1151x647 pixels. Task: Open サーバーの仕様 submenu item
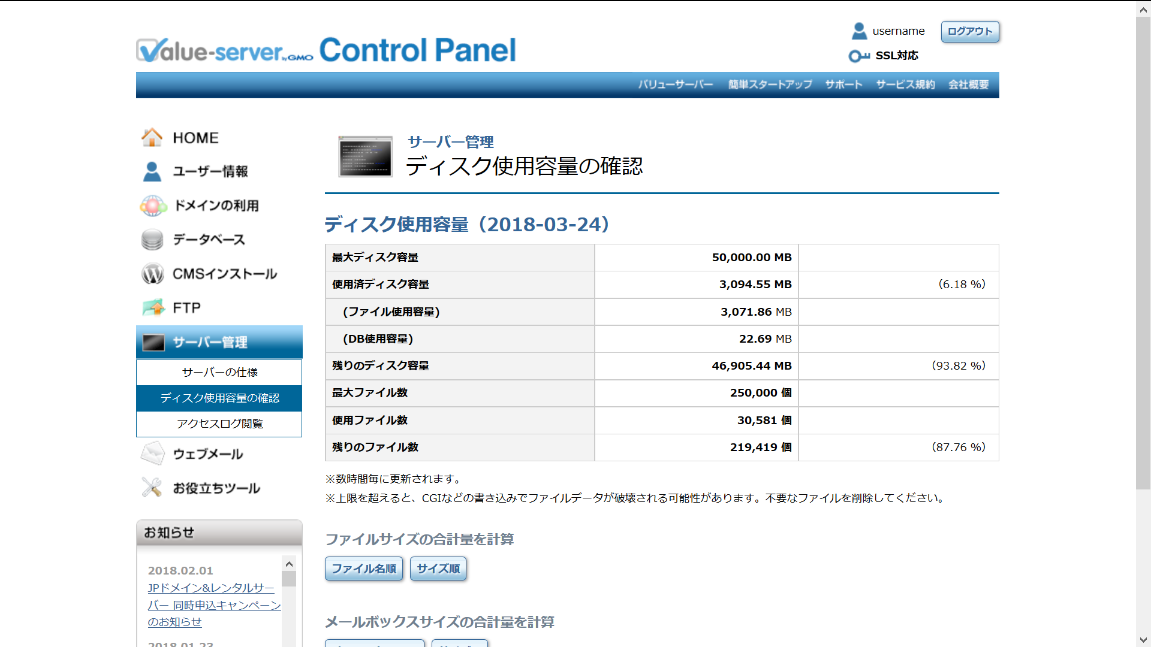[x=219, y=372]
